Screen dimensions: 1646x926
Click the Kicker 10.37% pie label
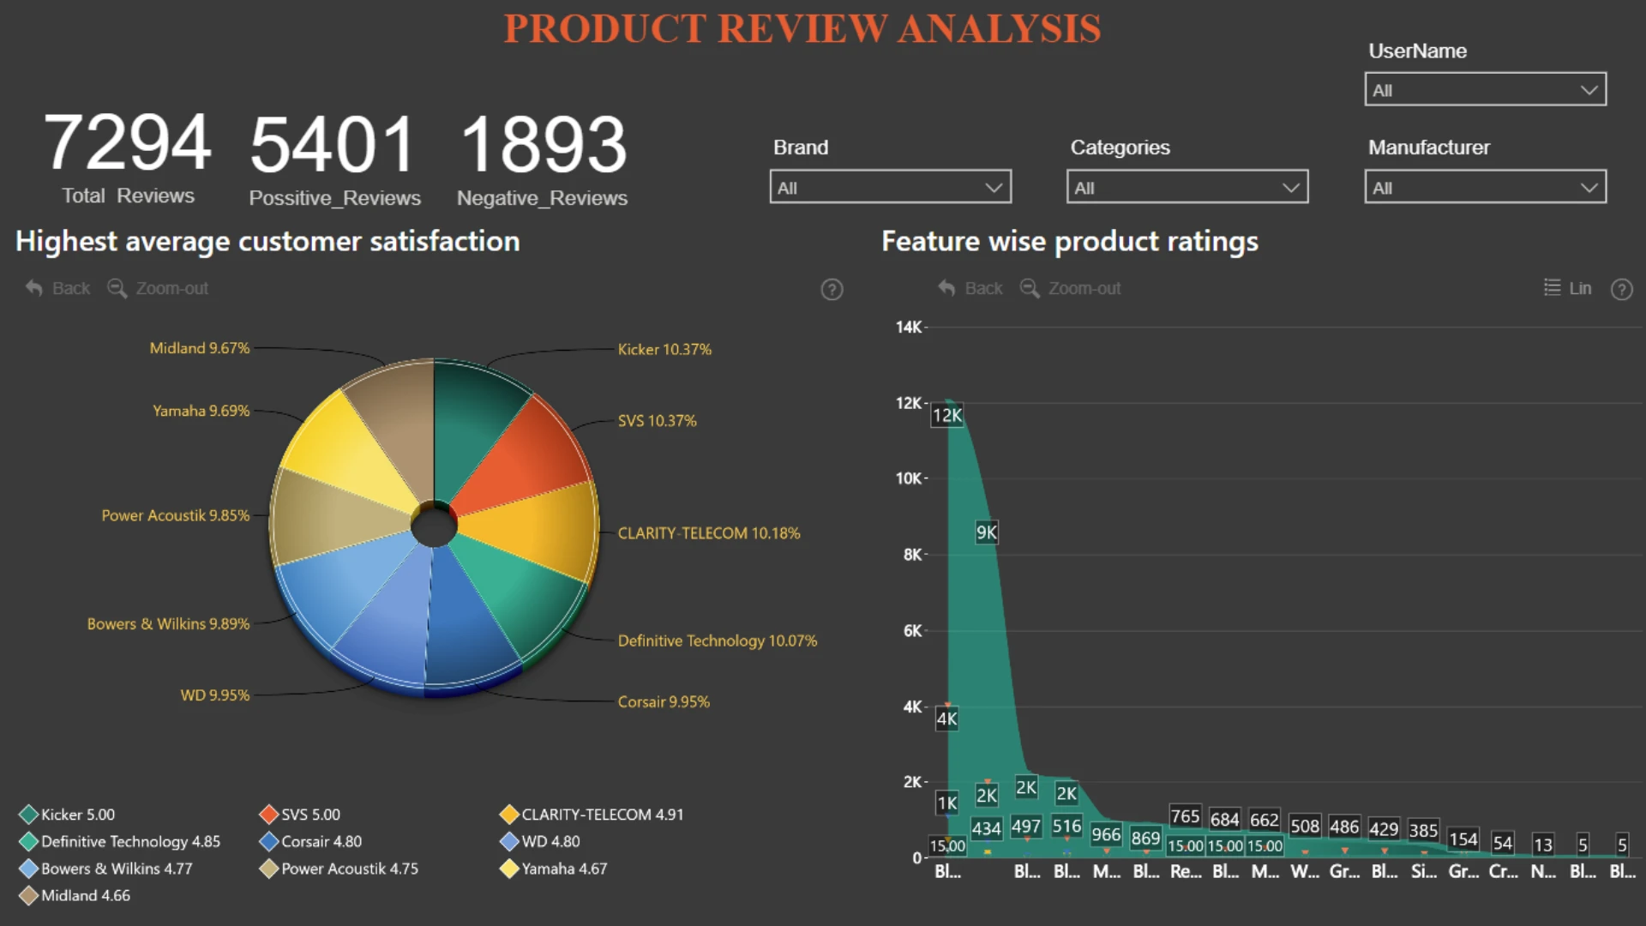click(664, 350)
